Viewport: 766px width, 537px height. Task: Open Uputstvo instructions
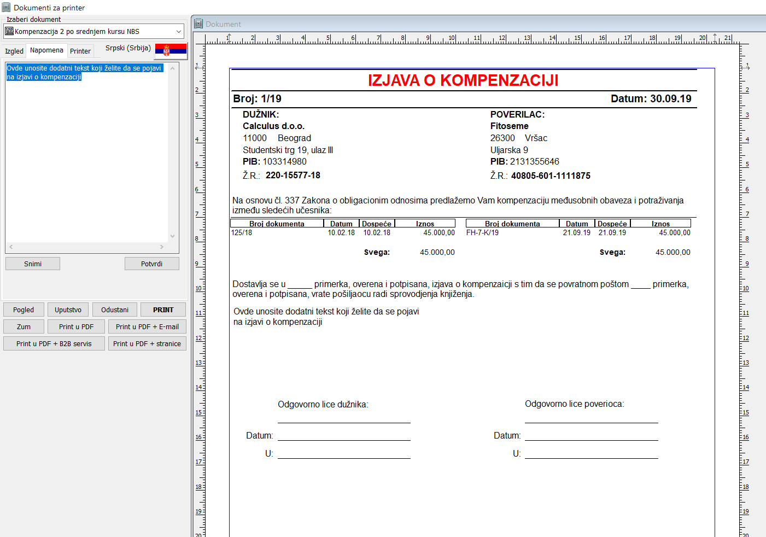(x=68, y=310)
